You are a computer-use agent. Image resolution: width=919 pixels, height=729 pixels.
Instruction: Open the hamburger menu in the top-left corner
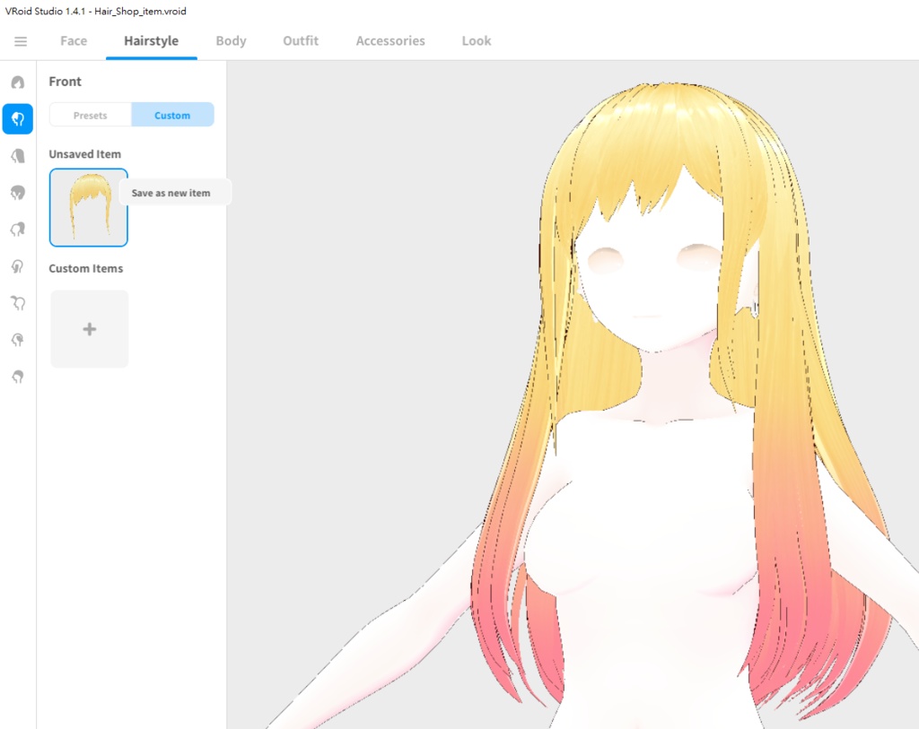point(20,40)
